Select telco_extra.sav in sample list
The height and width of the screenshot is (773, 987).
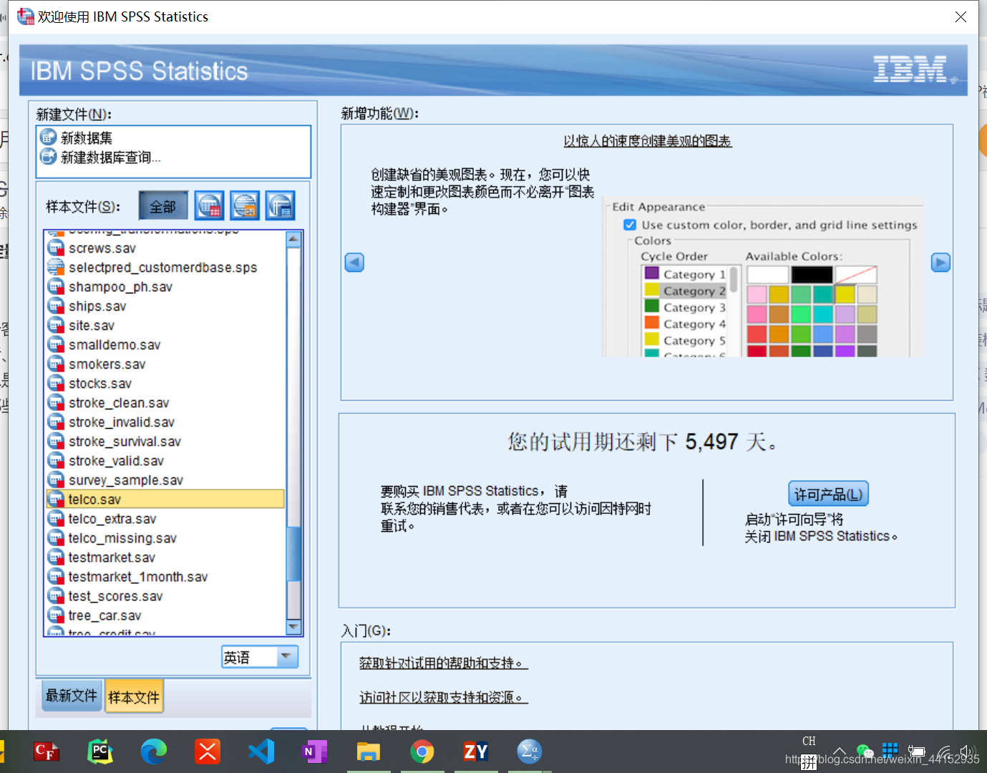tap(165, 518)
